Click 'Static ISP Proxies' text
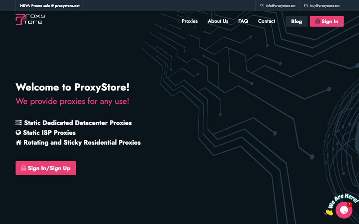 click(x=49, y=133)
